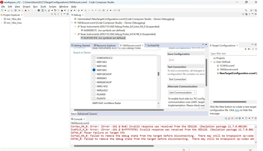Check the IWR6843AOP device checkbox
Image resolution: width=263 pixels, height=151 pixels.
pos(94,82)
